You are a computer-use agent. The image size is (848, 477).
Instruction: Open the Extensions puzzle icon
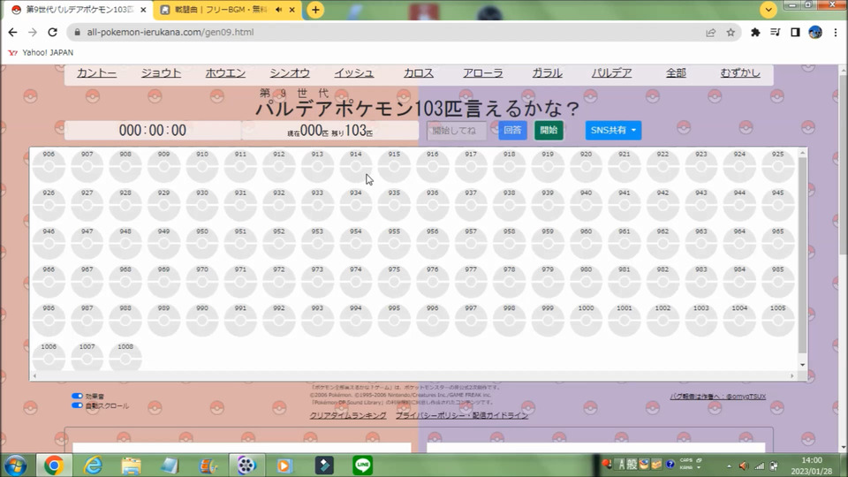[755, 33]
